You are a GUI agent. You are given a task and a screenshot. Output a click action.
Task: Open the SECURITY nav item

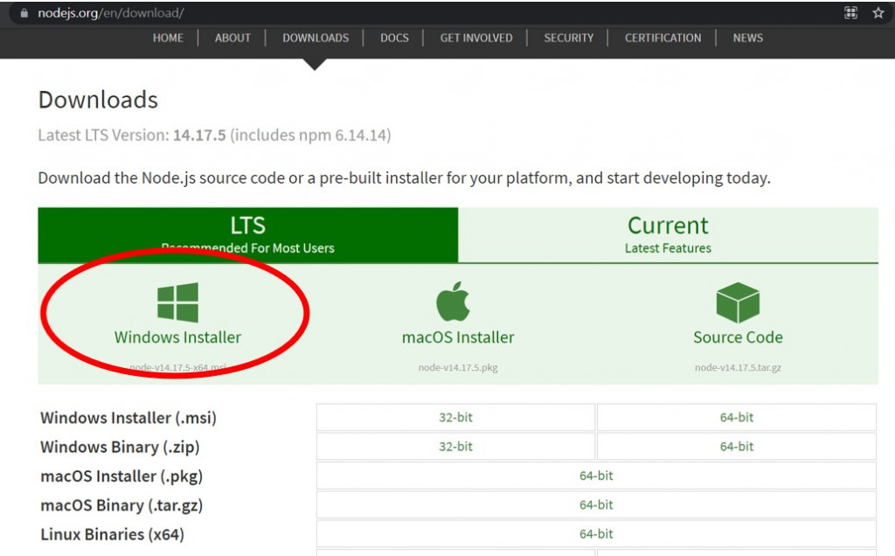coord(568,38)
